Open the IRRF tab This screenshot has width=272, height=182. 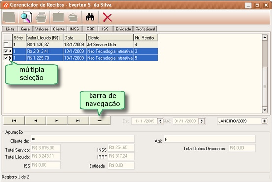(x=90, y=29)
